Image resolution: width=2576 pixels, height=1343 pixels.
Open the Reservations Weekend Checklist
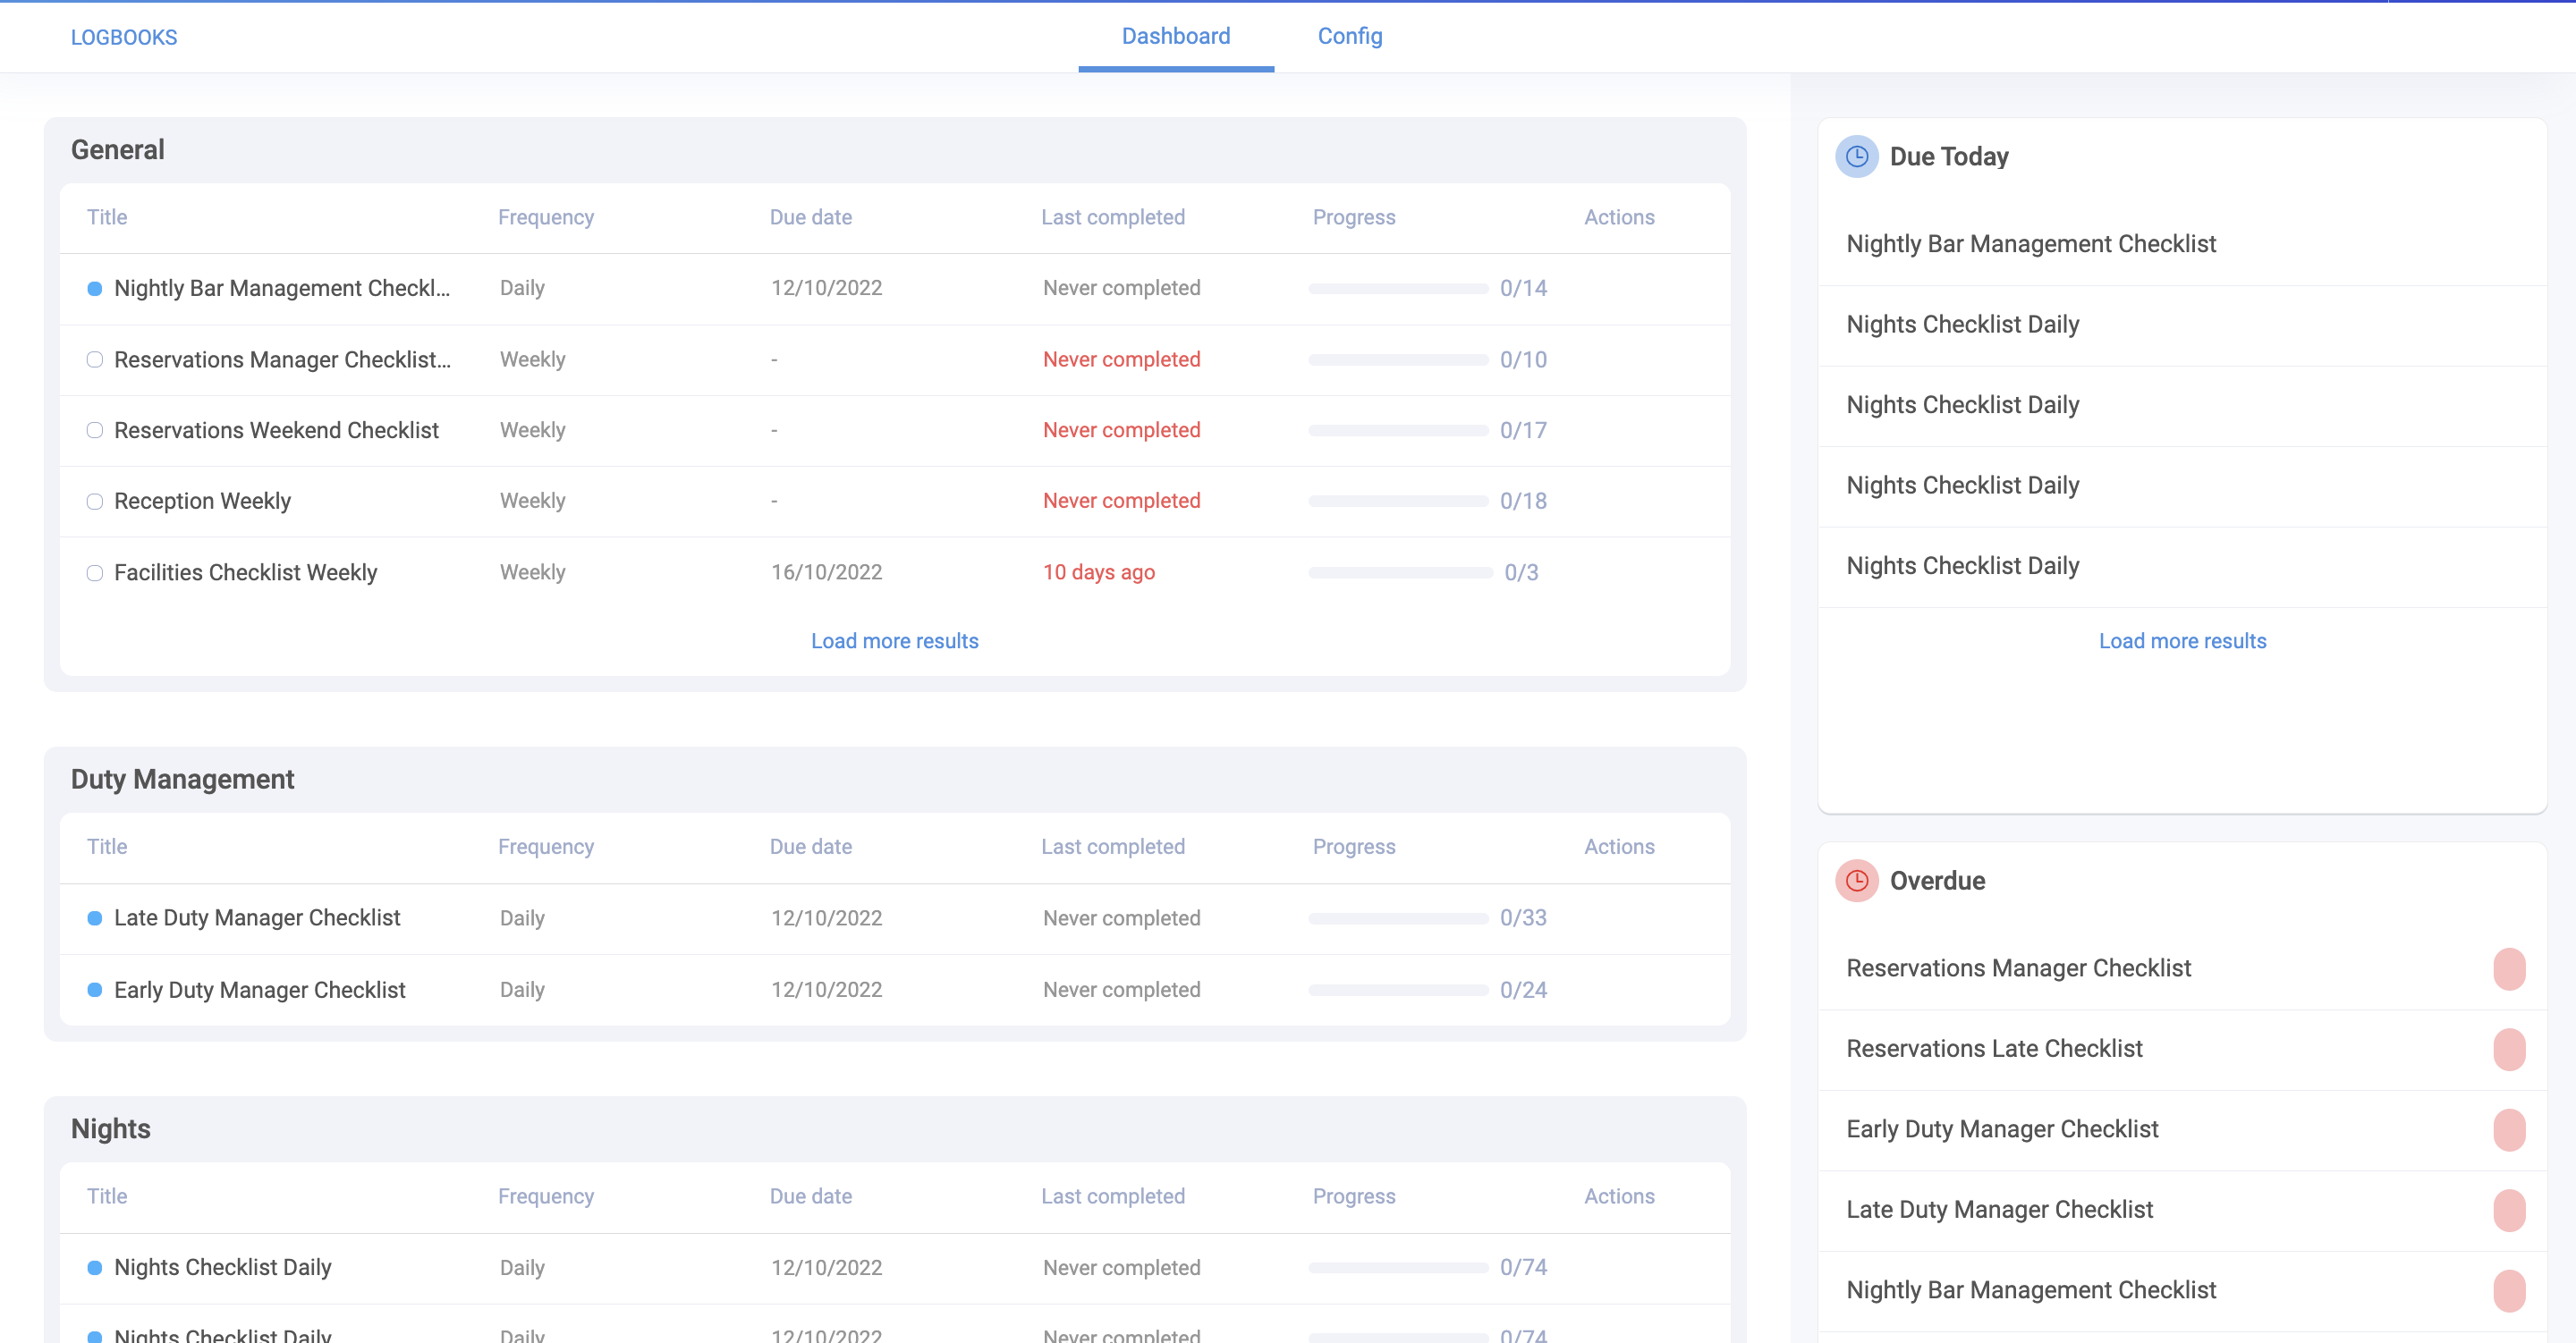pos(277,430)
